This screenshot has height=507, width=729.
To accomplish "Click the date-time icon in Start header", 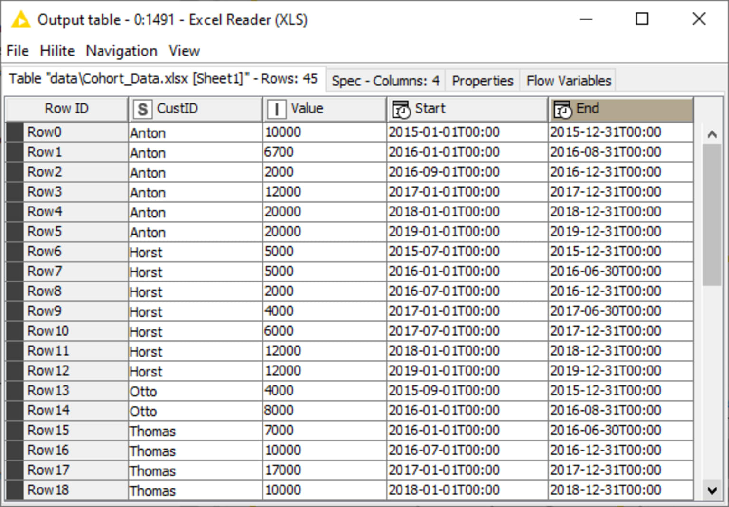I will tap(401, 109).
